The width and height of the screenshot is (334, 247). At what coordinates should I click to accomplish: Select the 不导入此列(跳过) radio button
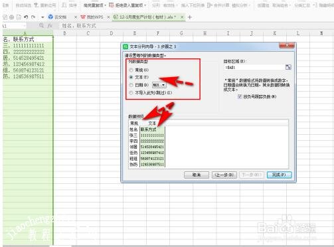131,93
